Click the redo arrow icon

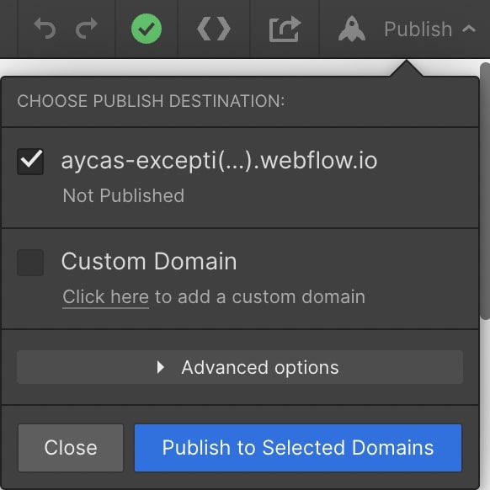click(x=87, y=29)
